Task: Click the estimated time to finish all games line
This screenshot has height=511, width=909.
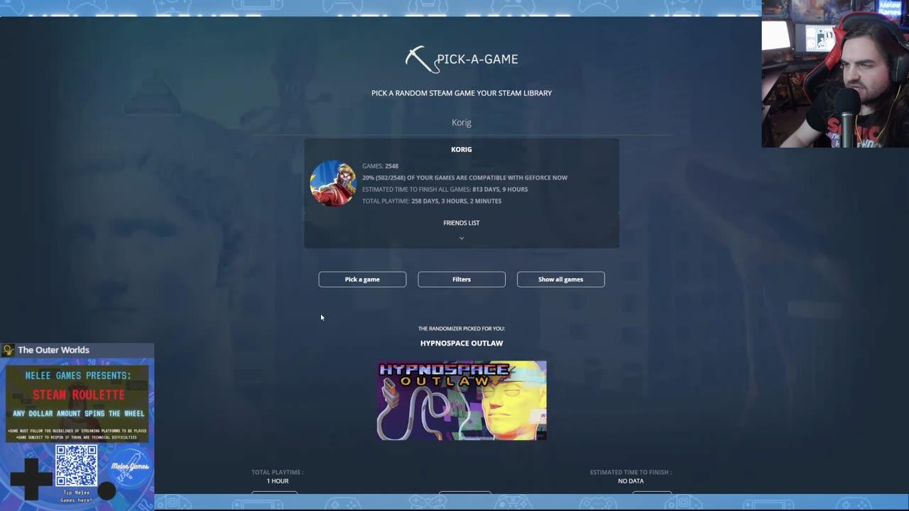Action: coord(445,189)
